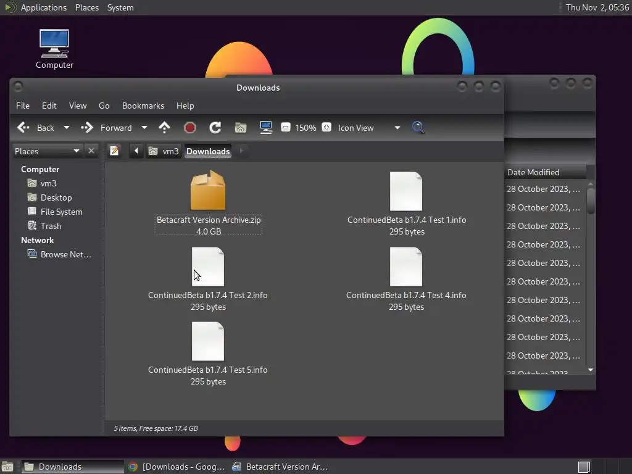
Task: Open vm3 home in the sidebar
Action: coord(48,183)
